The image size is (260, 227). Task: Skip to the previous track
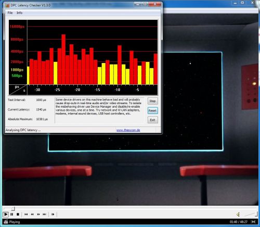click(x=26, y=215)
